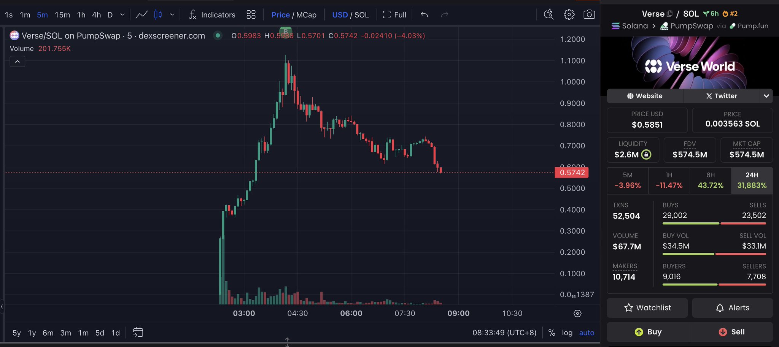Add the token to Watchlist
Screen dimensions: 779x347
point(647,308)
